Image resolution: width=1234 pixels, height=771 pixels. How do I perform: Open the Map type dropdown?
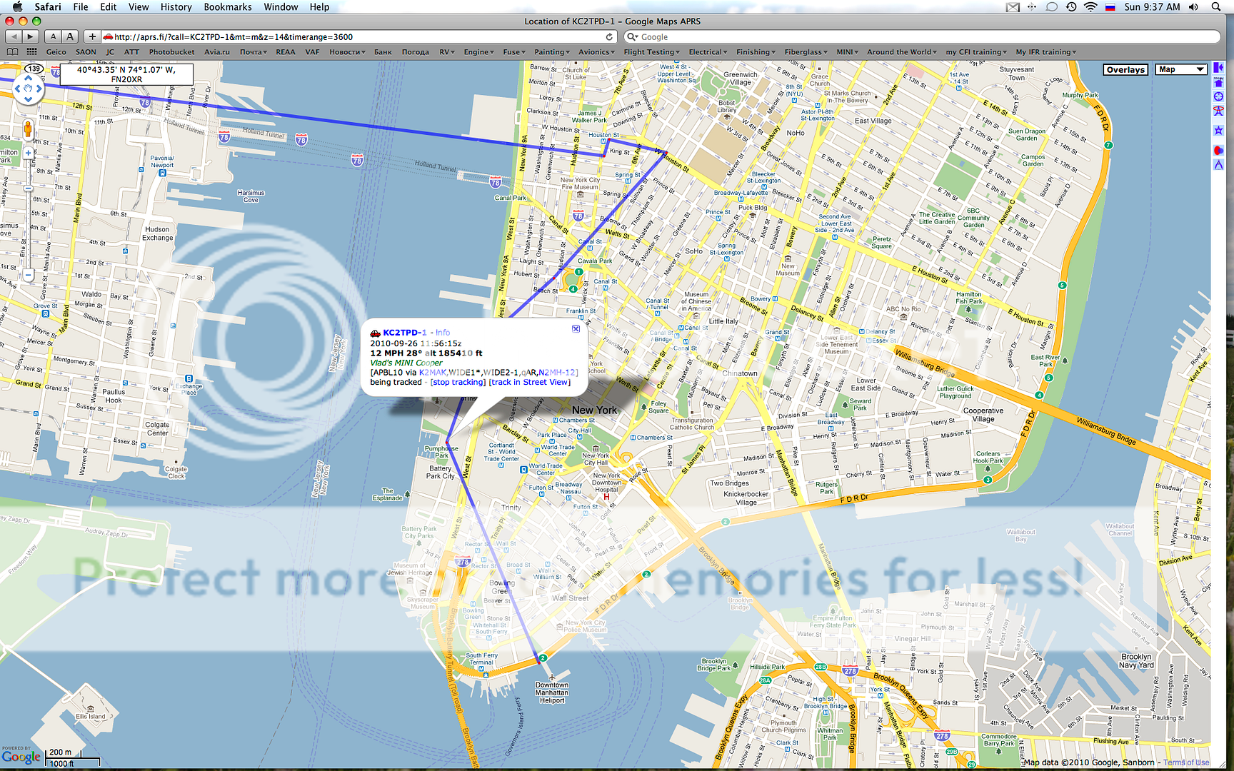[1181, 70]
